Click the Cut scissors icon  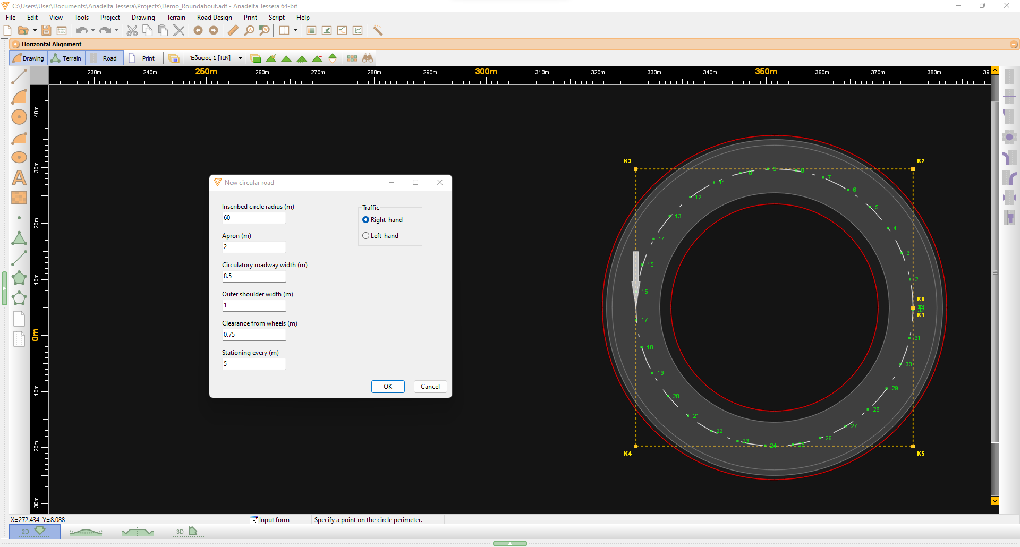[132, 30]
